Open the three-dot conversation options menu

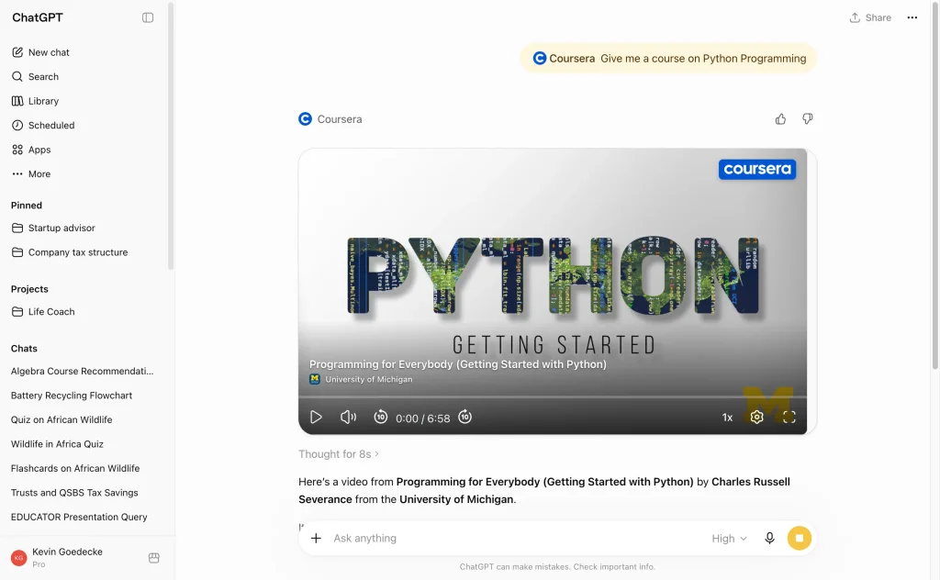[912, 17]
